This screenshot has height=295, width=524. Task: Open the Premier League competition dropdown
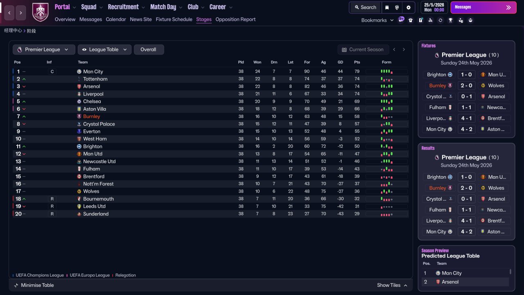click(44, 50)
